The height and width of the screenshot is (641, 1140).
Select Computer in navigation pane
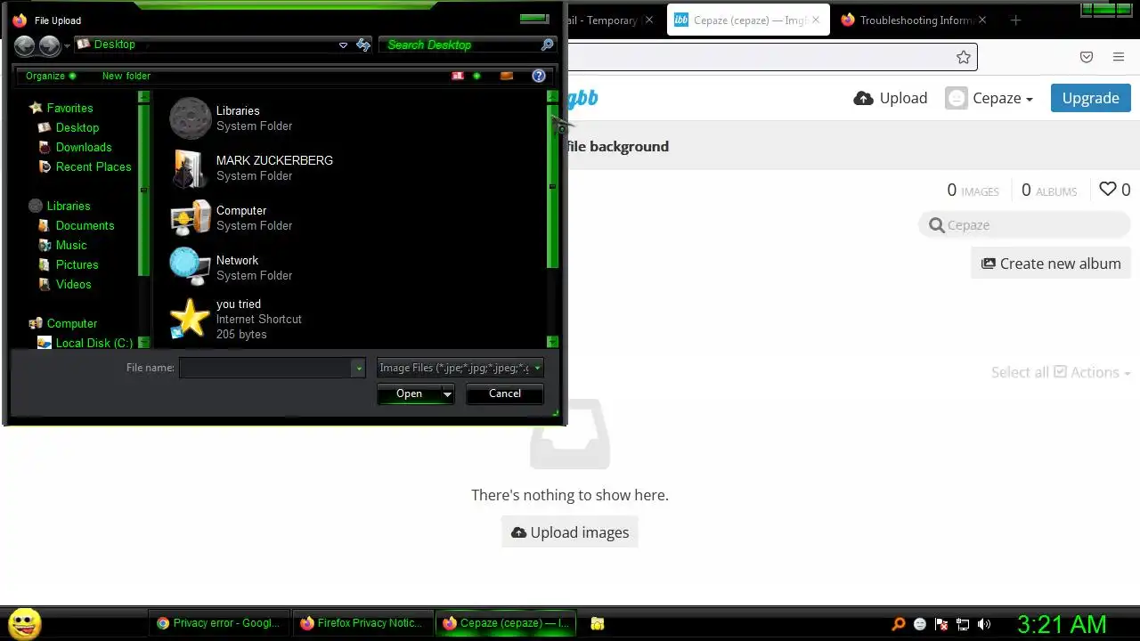[71, 323]
